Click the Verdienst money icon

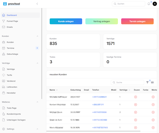[3, 81]
